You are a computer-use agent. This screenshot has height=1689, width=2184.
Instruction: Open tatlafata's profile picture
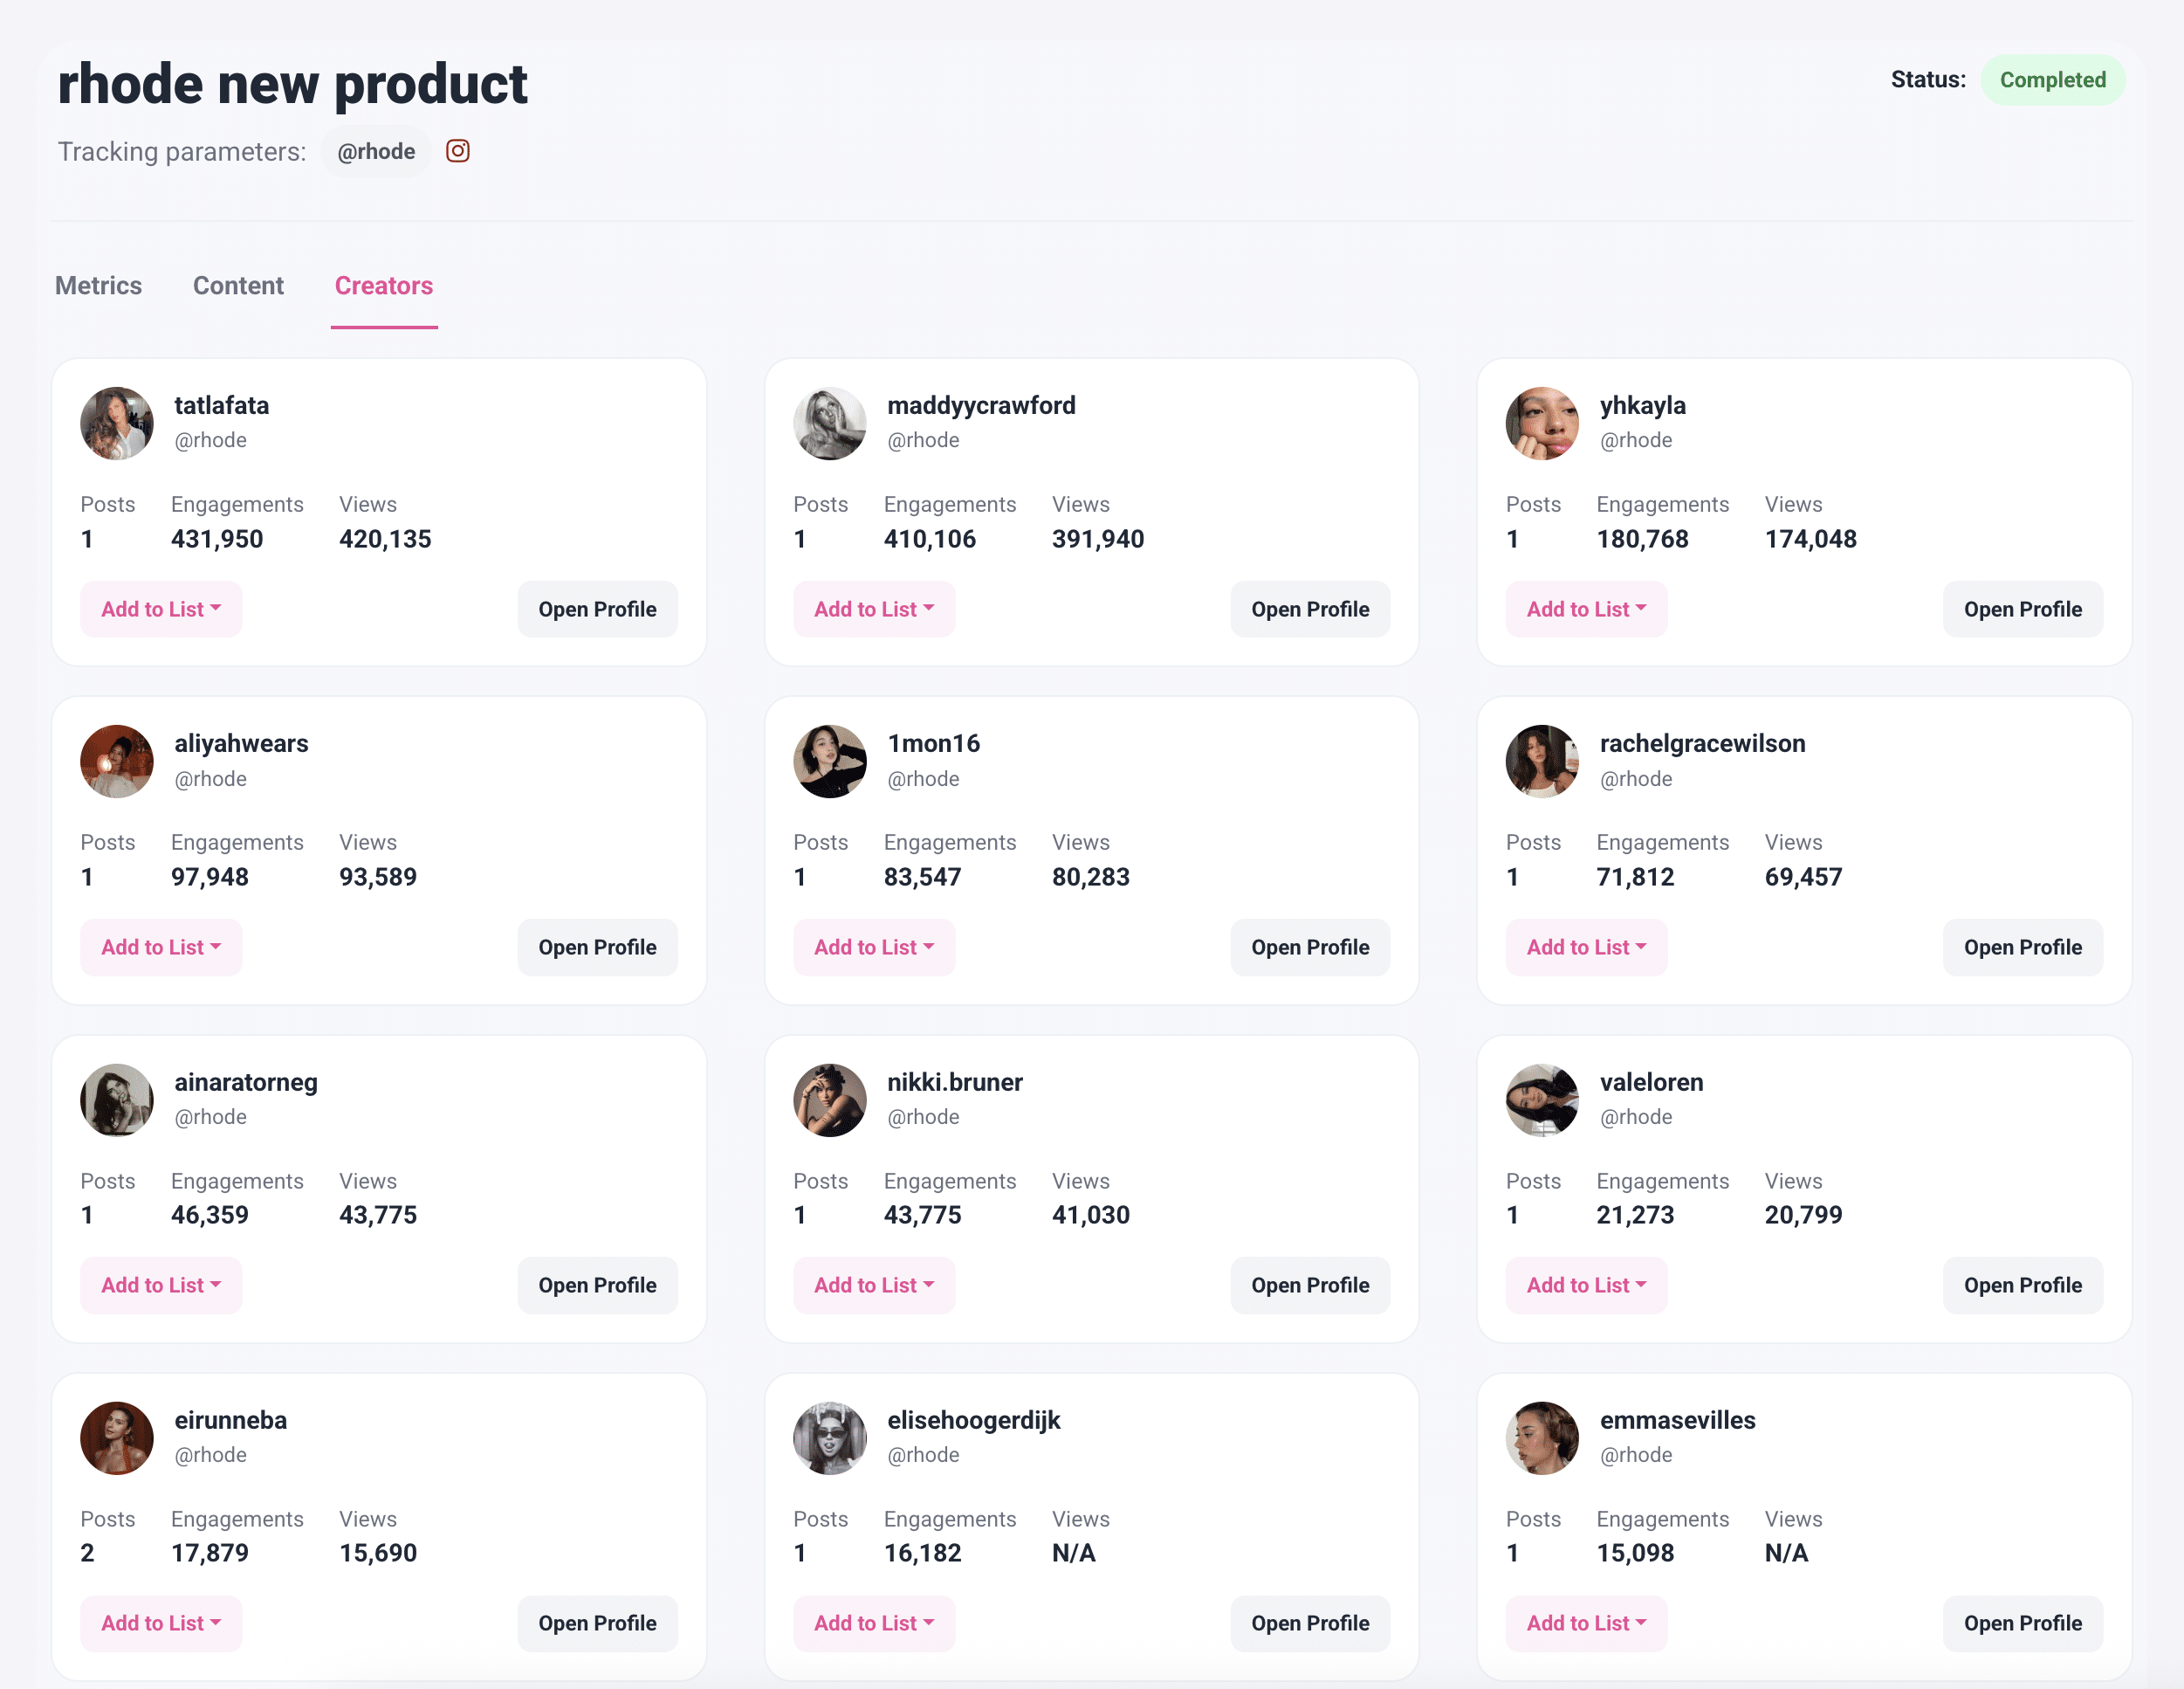(x=117, y=424)
